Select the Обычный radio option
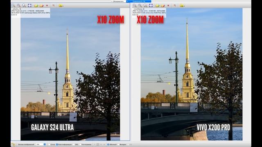The width and height of the screenshot is (262, 147). (108, 145)
